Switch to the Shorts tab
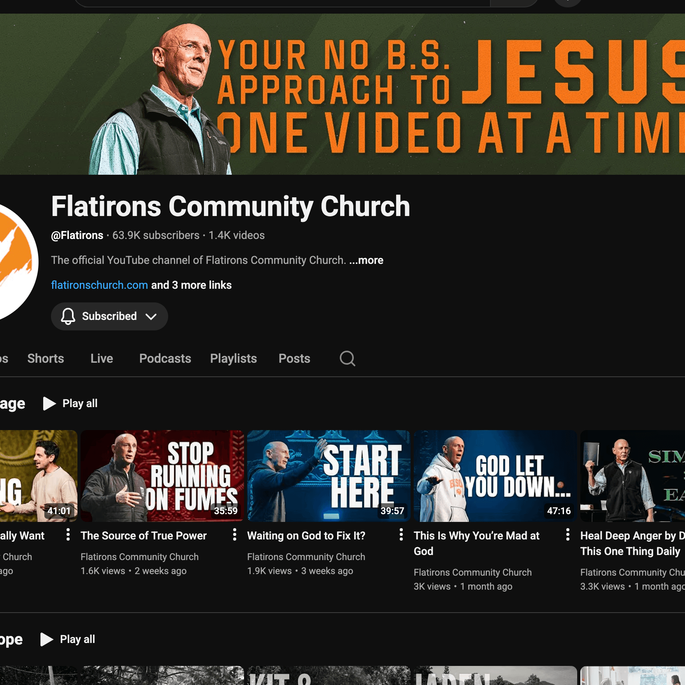Viewport: 685px width, 685px height. coord(46,358)
